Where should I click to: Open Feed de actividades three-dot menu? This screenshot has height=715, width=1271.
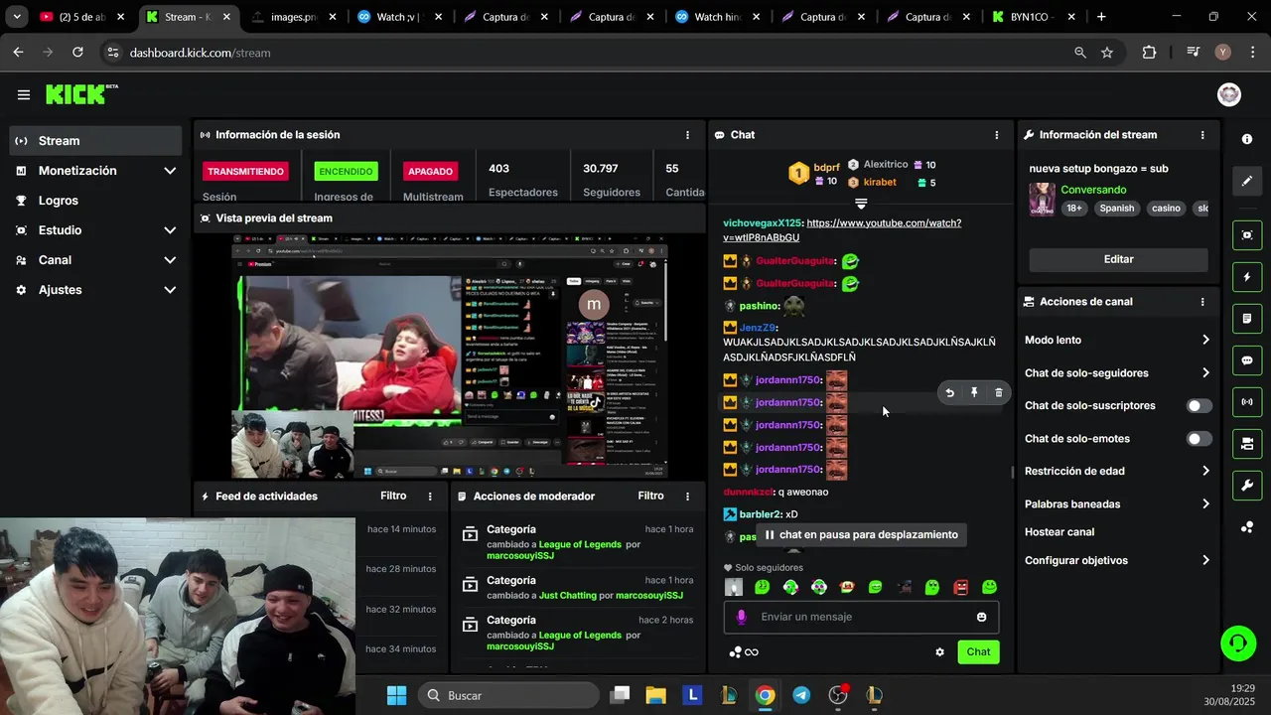tap(430, 497)
